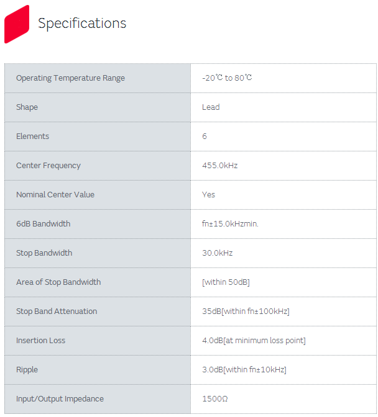
Task: Select the Ripple row label
Action: pos(27,370)
